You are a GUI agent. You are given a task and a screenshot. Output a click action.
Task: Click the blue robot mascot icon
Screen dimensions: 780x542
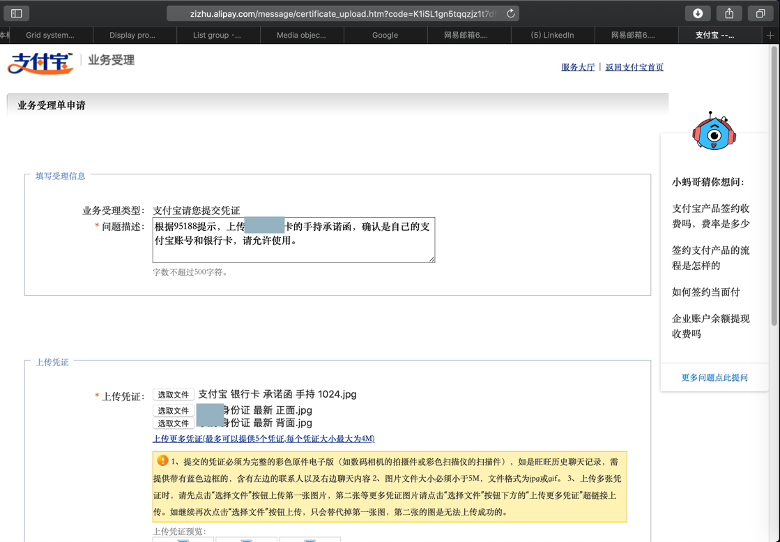pyautogui.click(x=714, y=131)
